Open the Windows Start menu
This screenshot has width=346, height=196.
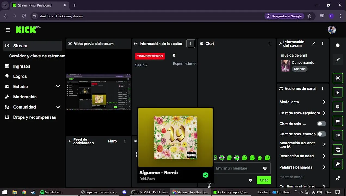[x=5, y=192]
